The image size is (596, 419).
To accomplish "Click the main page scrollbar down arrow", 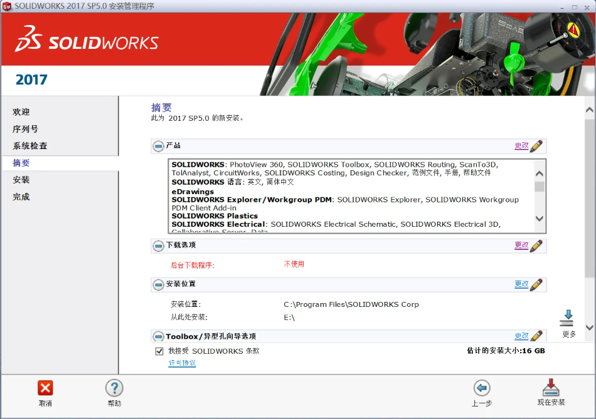I will [x=590, y=328].
